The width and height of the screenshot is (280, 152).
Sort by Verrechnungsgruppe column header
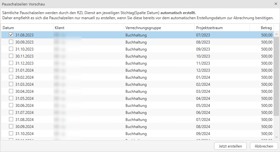coord(159,28)
